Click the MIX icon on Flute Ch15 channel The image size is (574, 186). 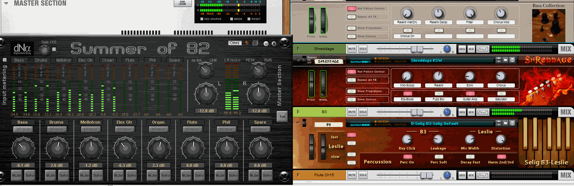(x=471, y=175)
